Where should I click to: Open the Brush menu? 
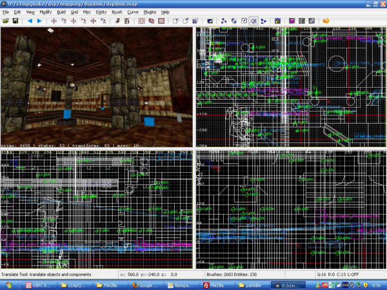(x=117, y=12)
